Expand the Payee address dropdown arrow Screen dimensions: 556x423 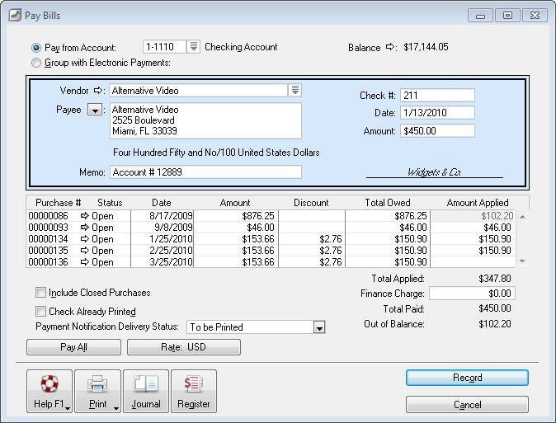click(95, 110)
